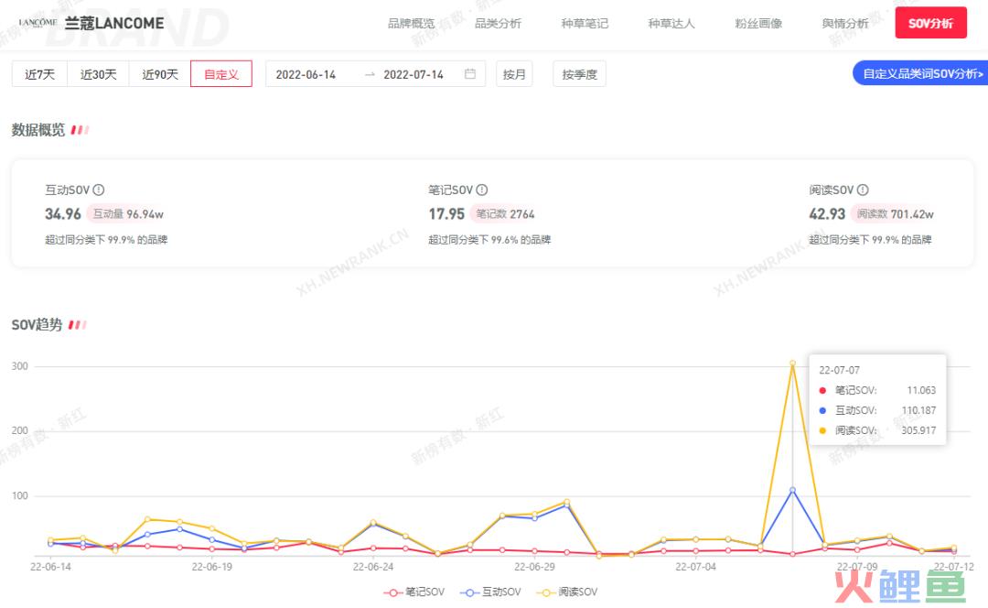This screenshot has height=608, width=988.
Task: Click the tooltip date 22-07-07
Action: pos(839,370)
